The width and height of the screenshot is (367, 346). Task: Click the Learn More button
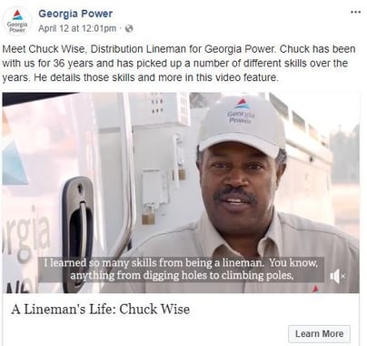(x=319, y=334)
